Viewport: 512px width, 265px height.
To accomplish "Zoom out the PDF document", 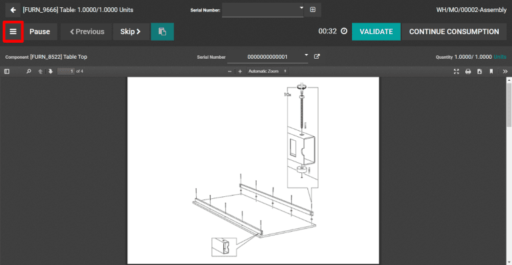I will click(230, 71).
